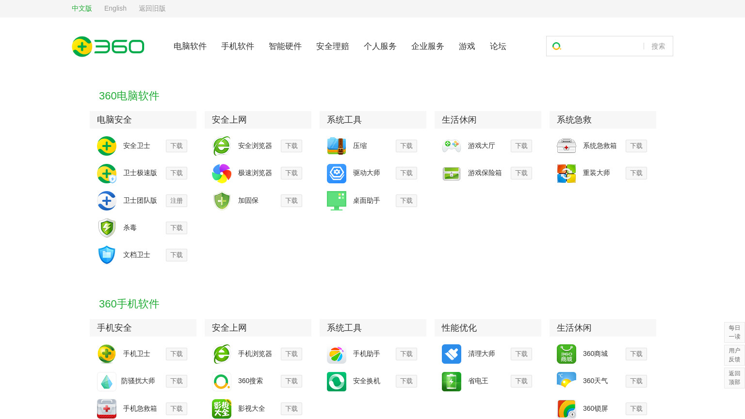The height and width of the screenshot is (419, 745).
Task: Click the 卫士极速版 icon
Action: click(x=107, y=173)
